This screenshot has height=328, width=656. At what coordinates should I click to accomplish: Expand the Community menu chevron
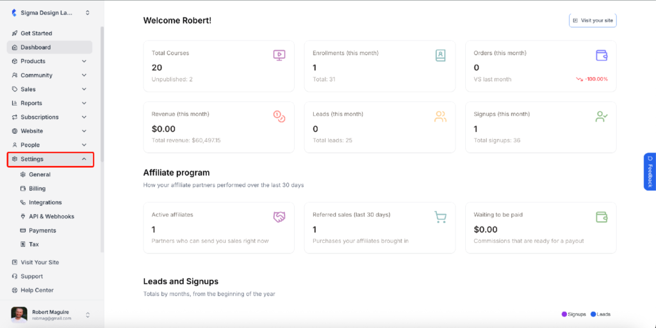coord(84,76)
